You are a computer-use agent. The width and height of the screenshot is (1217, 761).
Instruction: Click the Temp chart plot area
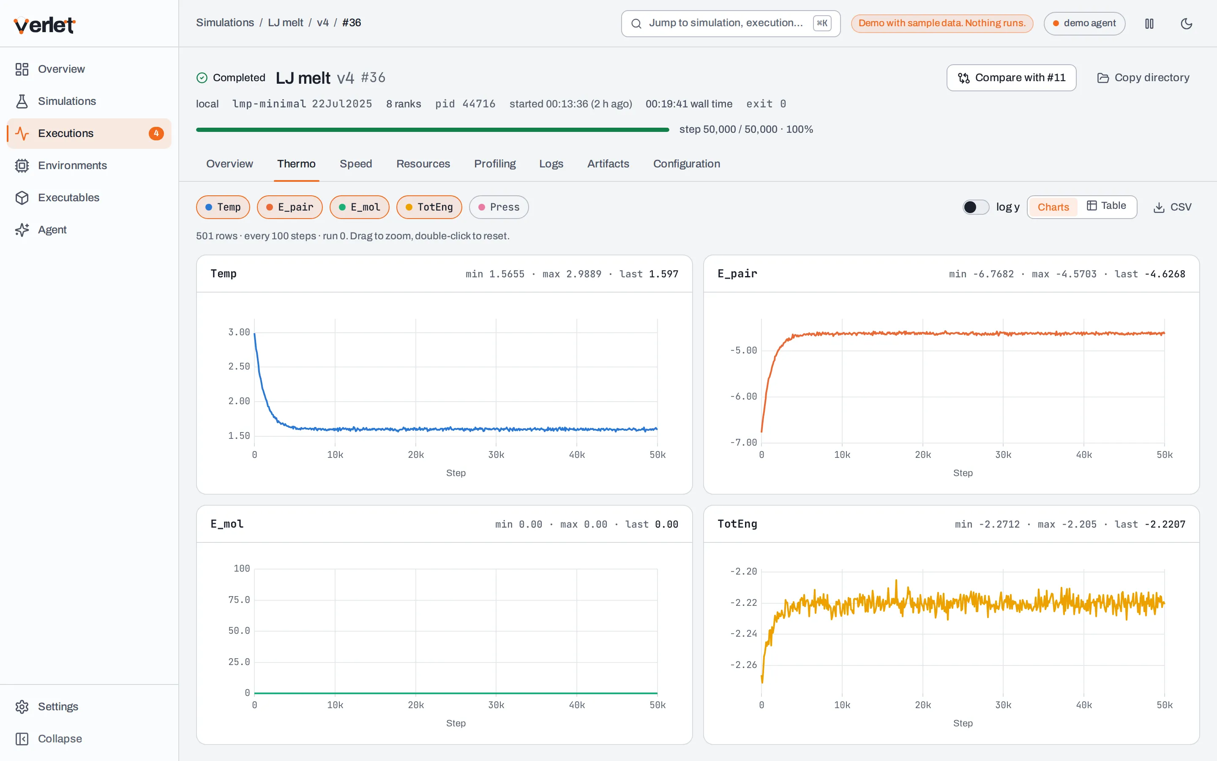(x=456, y=381)
